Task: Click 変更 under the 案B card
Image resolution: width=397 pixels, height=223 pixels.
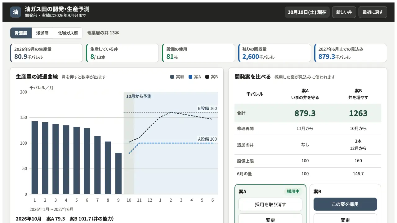Action: (x=345, y=219)
